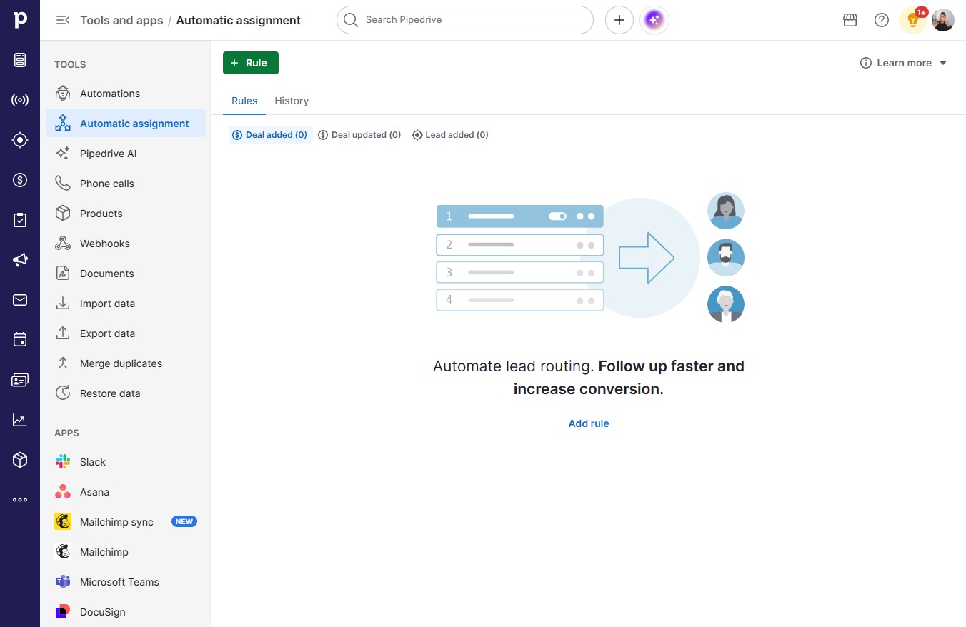Open Automatic assignment in sidebar
This screenshot has height=627, width=966.
pyautogui.click(x=126, y=124)
